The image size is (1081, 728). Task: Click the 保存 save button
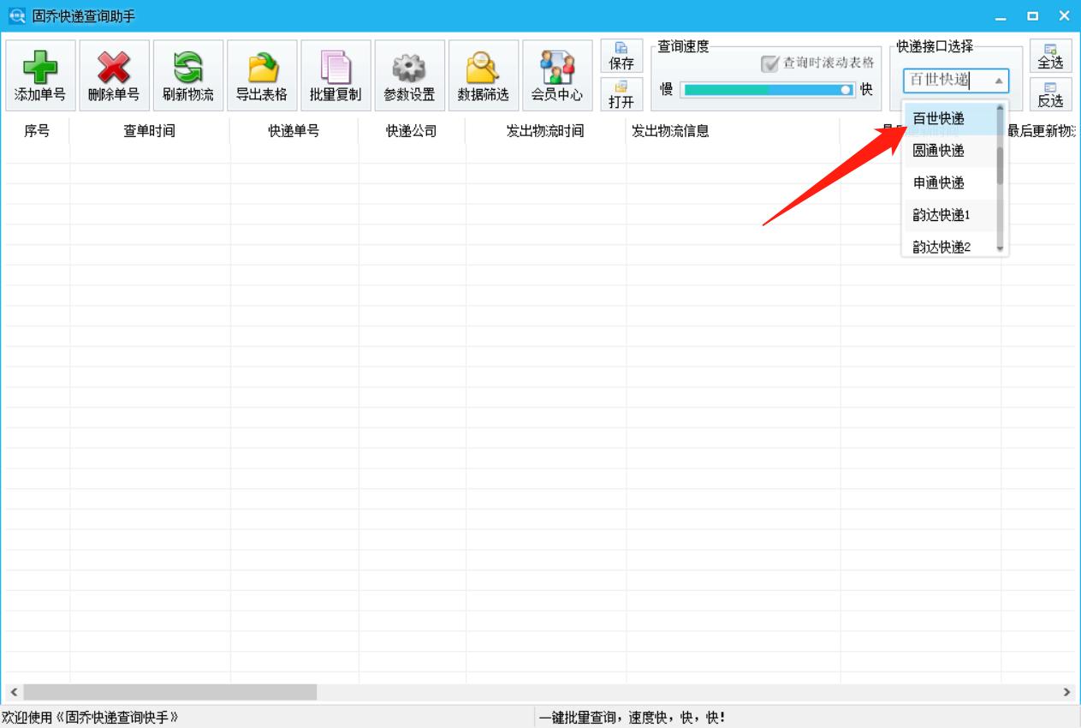[x=621, y=56]
